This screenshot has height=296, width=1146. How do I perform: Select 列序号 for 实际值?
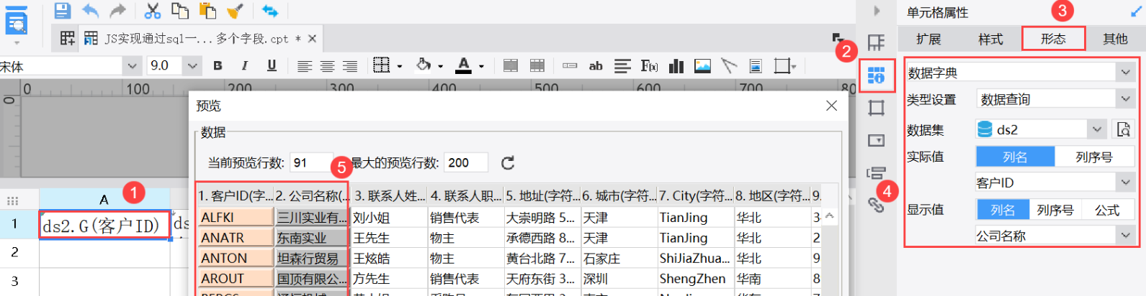point(1094,157)
